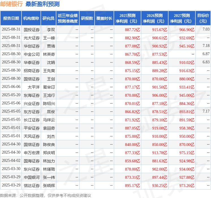
Task: Click analyst name 袁喆奇
Action: click(x=49, y=128)
